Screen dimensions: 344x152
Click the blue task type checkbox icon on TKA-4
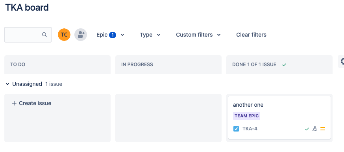[x=236, y=129]
